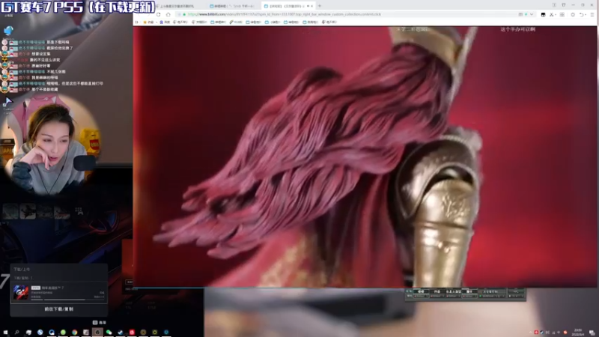Switch to OBS on the taskbar
Screen dimensions: 599x337
(97, 333)
